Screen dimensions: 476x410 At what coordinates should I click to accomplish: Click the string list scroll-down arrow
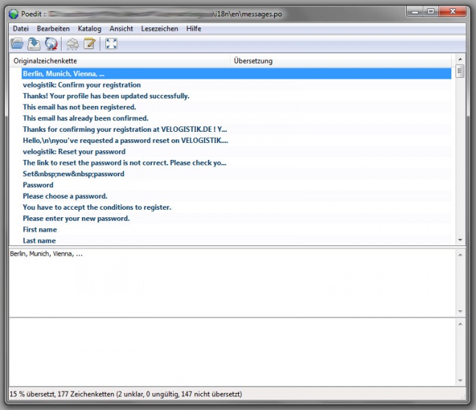click(460, 241)
